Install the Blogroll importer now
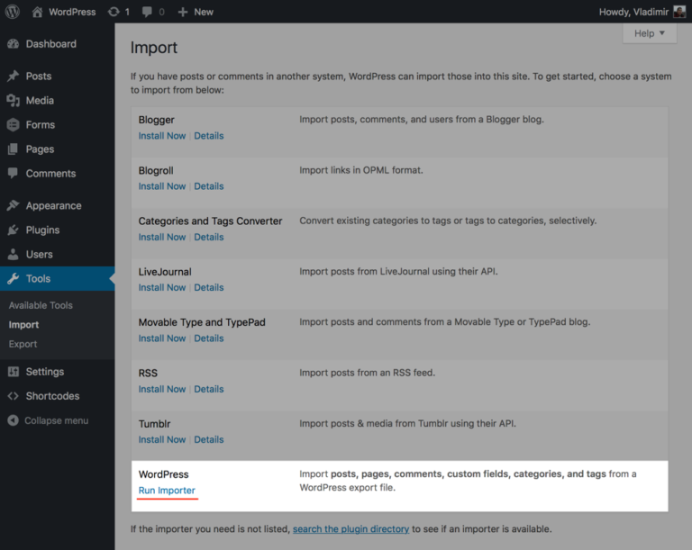Screen dimensions: 692x550 pos(162,186)
